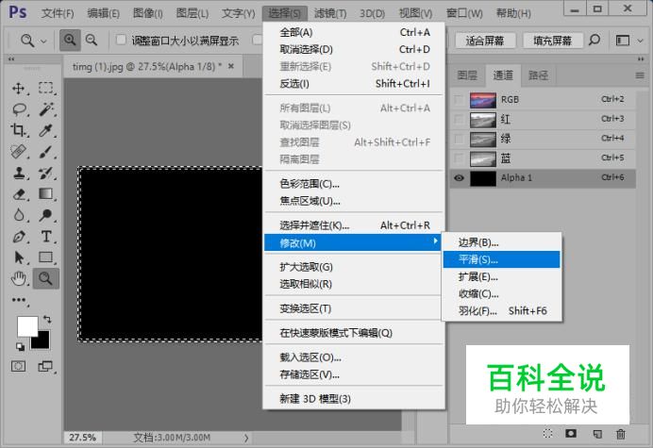The image size is (653, 448).
Task: Choose 存储选区(V)... menu item
Action: (x=354, y=374)
